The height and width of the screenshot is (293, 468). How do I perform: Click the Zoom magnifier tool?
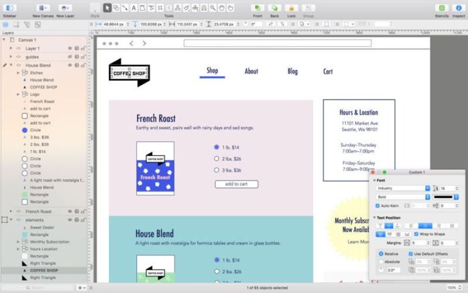(213, 8)
